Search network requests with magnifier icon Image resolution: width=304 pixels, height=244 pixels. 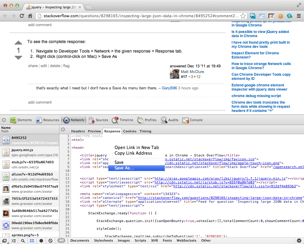(23, 241)
